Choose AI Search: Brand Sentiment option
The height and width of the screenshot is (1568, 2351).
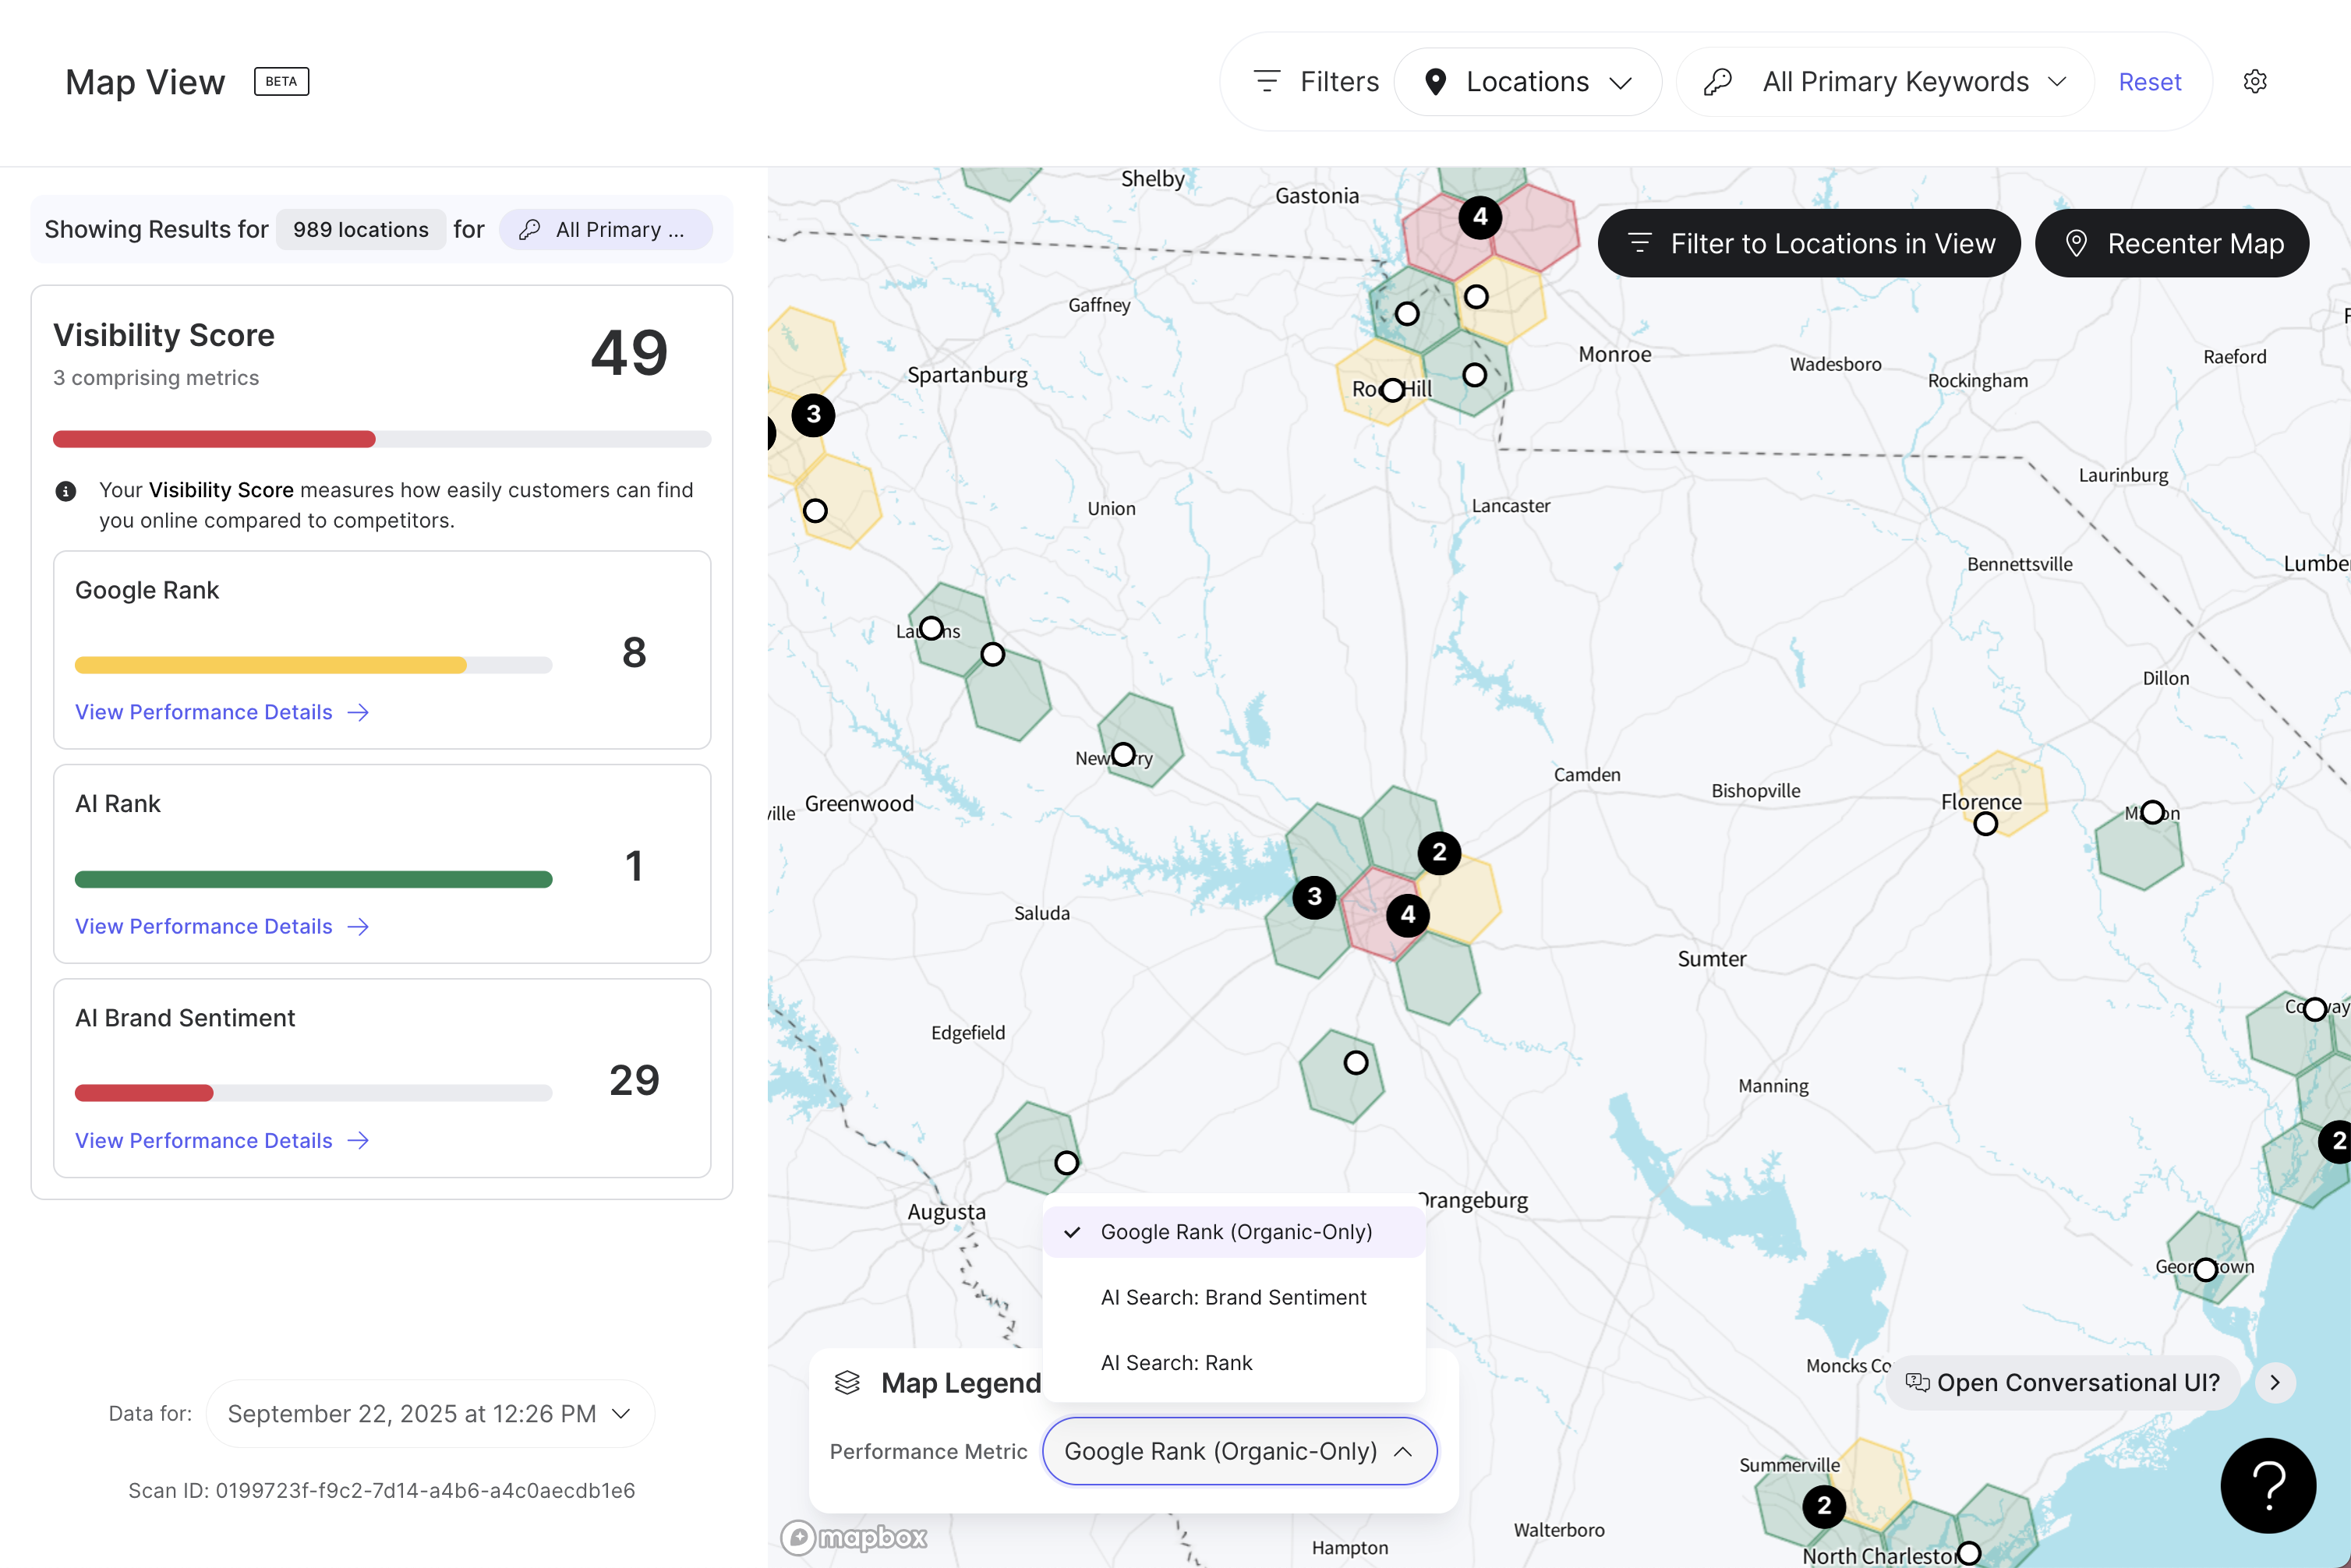pyautogui.click(x=1233, y=1297)
